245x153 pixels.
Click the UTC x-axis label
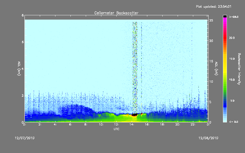click(x=116, y=129)
